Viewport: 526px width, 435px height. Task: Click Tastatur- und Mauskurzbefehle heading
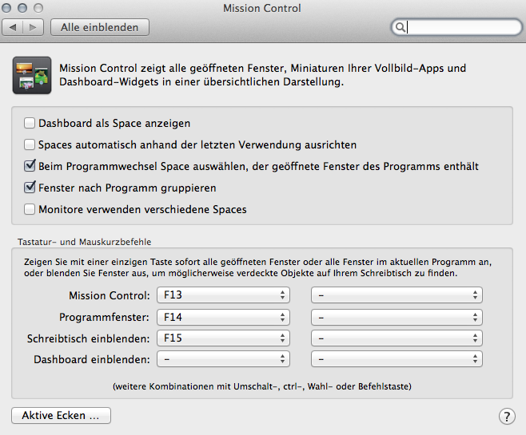tap(85, 242)
